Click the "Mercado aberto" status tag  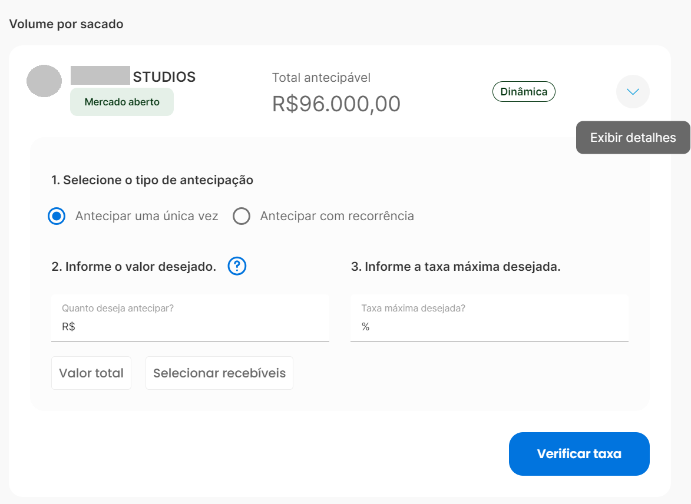coord(122,102)
